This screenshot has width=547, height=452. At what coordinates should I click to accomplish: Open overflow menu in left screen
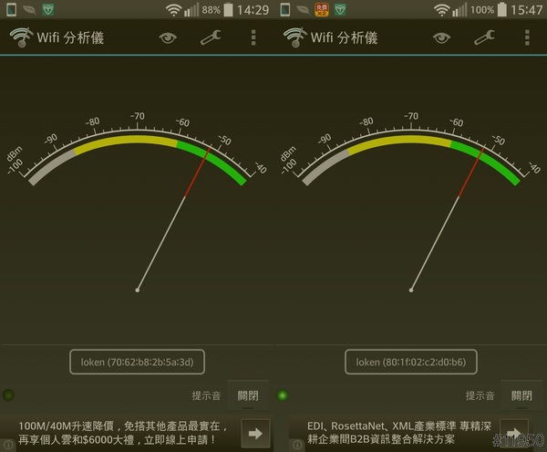click(x=253, y=37)
